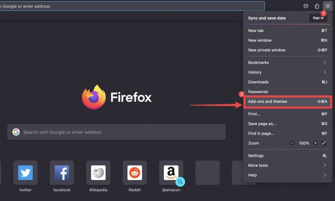Click the Firefox logo image
335x201 pixels.
[94, 97]
